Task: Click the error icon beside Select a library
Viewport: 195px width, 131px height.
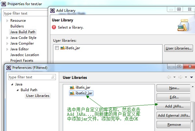Action: pyautogui.click(x=54, y=27)
